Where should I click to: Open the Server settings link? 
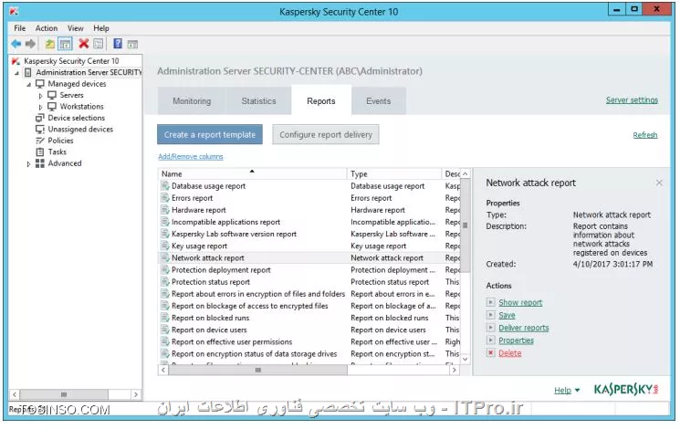632,100
